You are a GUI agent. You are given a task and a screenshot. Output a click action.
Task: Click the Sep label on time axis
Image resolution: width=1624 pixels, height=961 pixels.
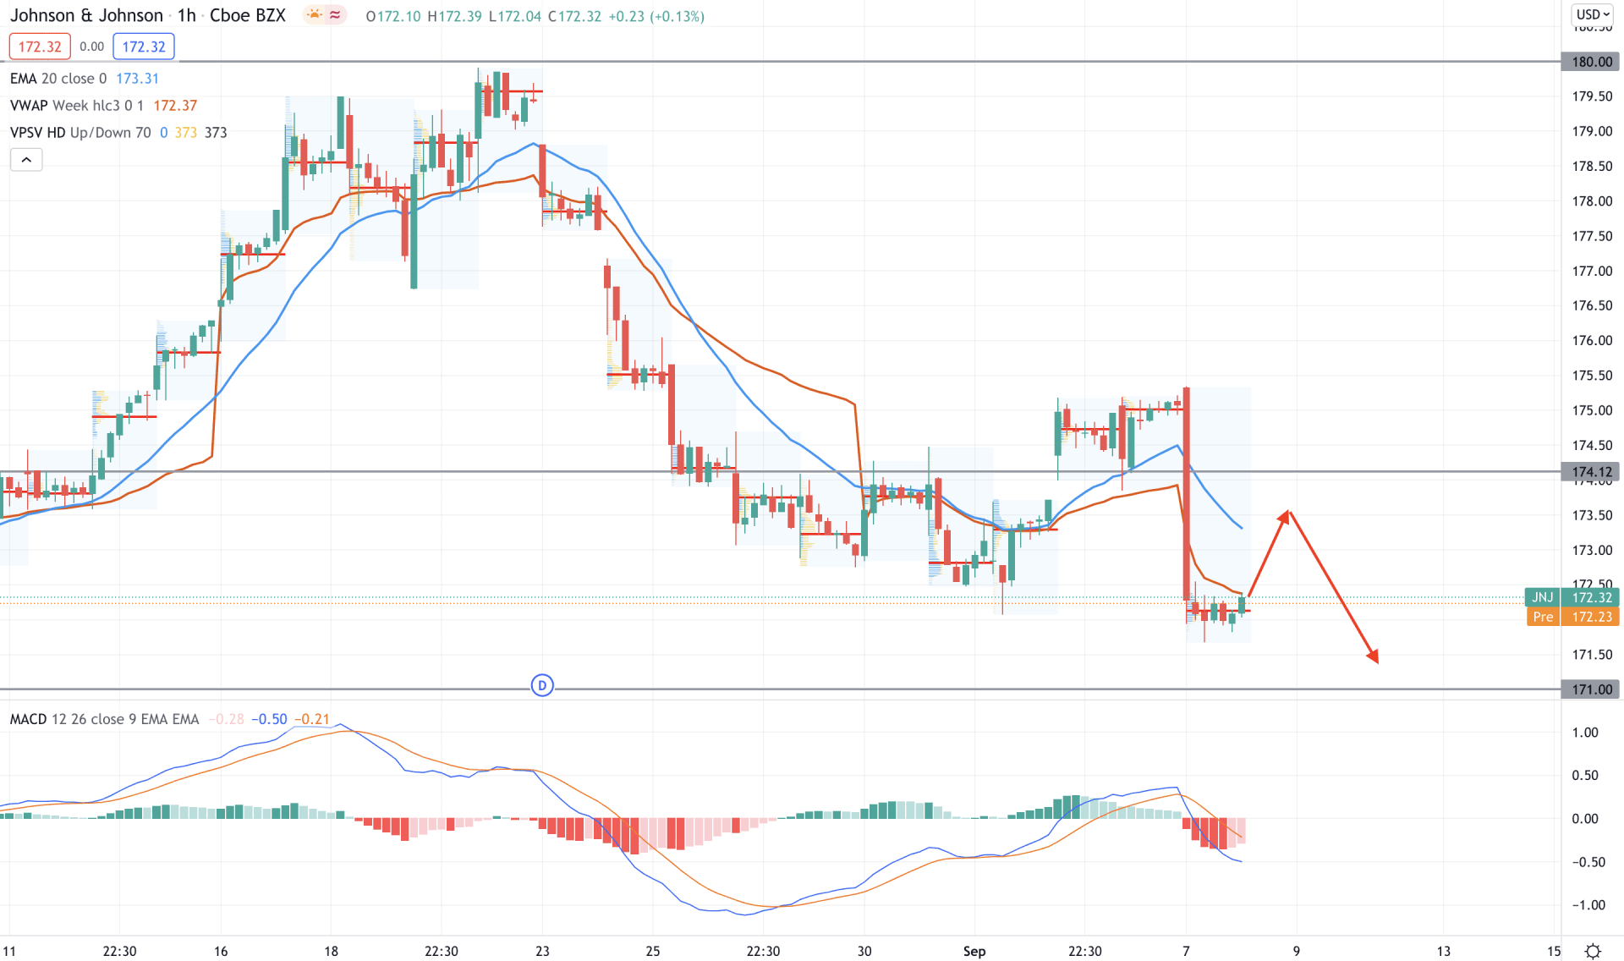coord(974,951)
